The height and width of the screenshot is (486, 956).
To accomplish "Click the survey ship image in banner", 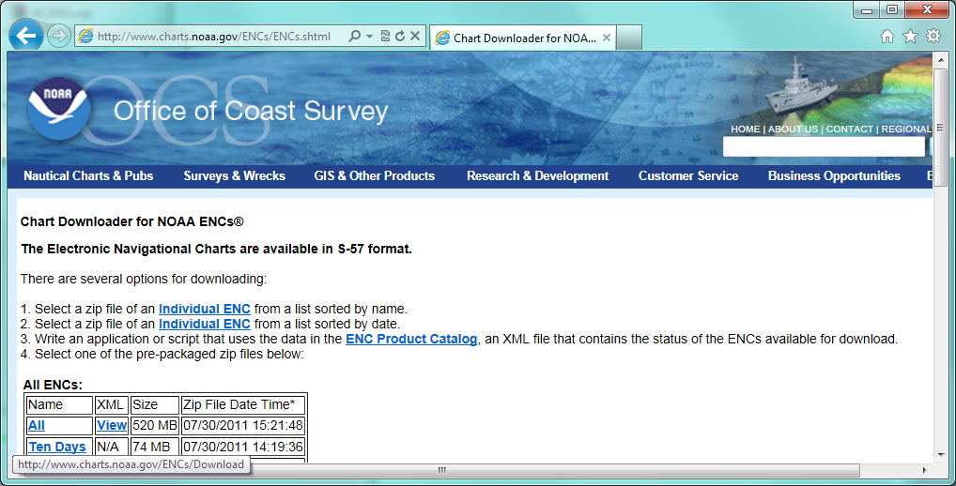I will pos(800,87).
